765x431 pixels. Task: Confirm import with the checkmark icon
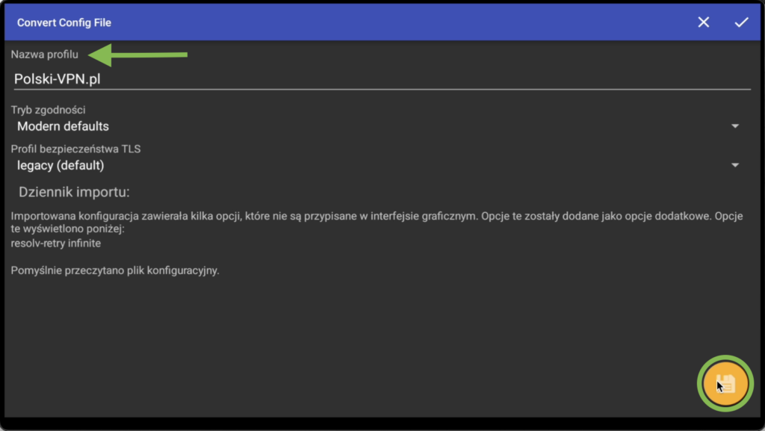[741, 22]
